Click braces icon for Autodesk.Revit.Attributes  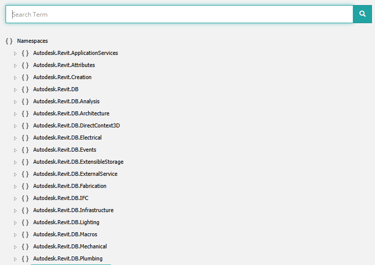[25, 65]
